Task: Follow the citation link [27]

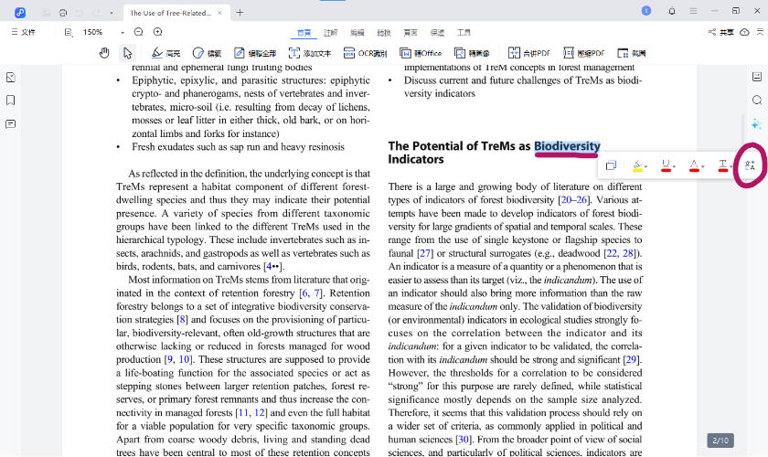Action: 425,253
